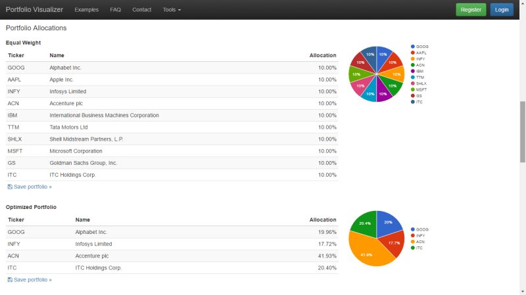Select the AAPL ticker cell

tap(14, 79)
